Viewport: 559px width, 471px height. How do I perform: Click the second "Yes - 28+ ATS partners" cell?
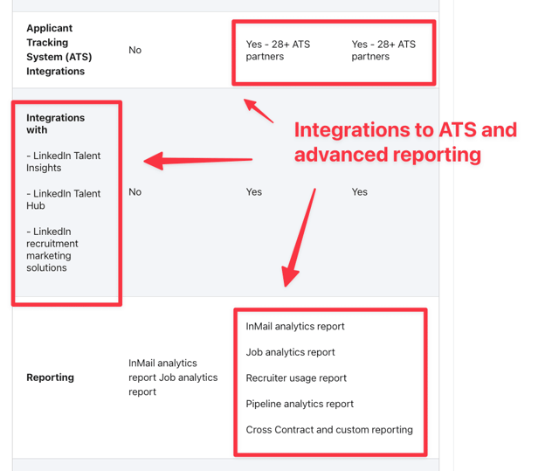[x=383, y=51]
